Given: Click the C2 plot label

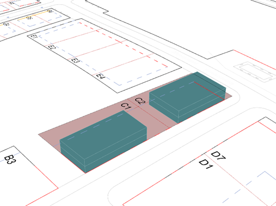Looking at the screenshot, I should click(x=140, y=101).
